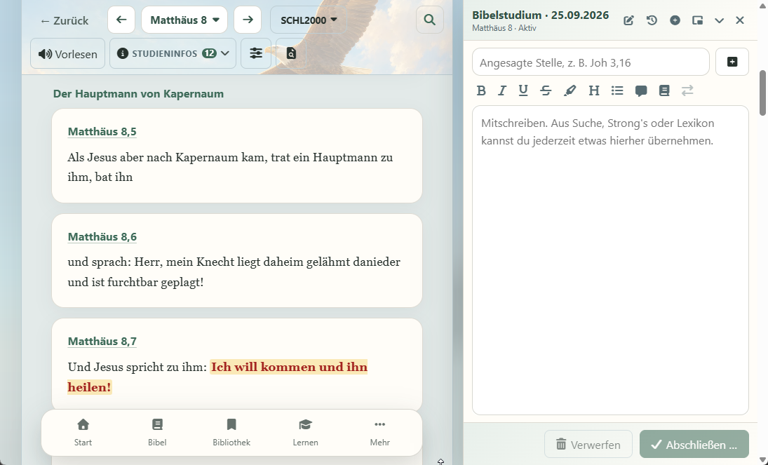The width and height of the screenshot is (768, 465).
Task: Click the Verwerfen button
Action: coord(588,445)
